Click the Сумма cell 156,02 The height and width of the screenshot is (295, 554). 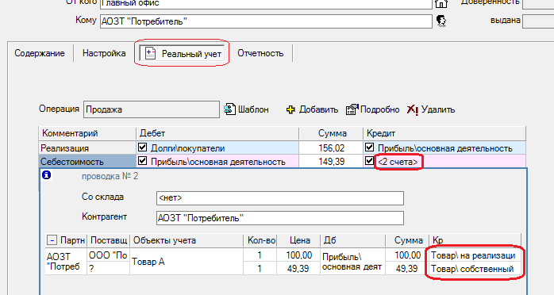(331, 147)
